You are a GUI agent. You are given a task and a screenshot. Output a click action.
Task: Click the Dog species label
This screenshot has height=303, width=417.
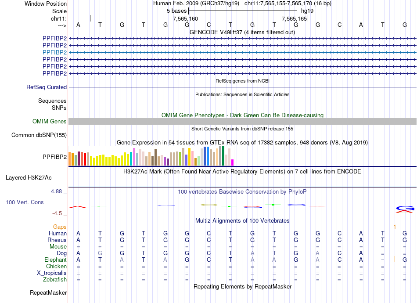61,253
